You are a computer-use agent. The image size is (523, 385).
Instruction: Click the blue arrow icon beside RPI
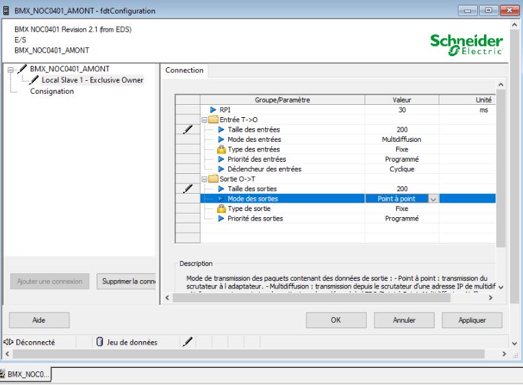[212, 110]
